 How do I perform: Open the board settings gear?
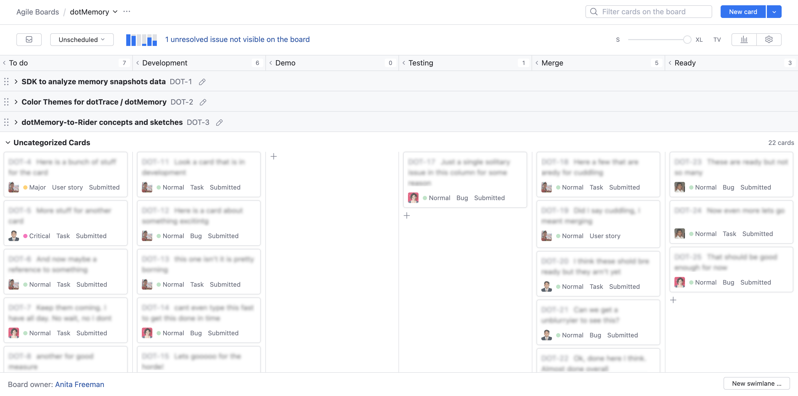(x=769, y=39)
